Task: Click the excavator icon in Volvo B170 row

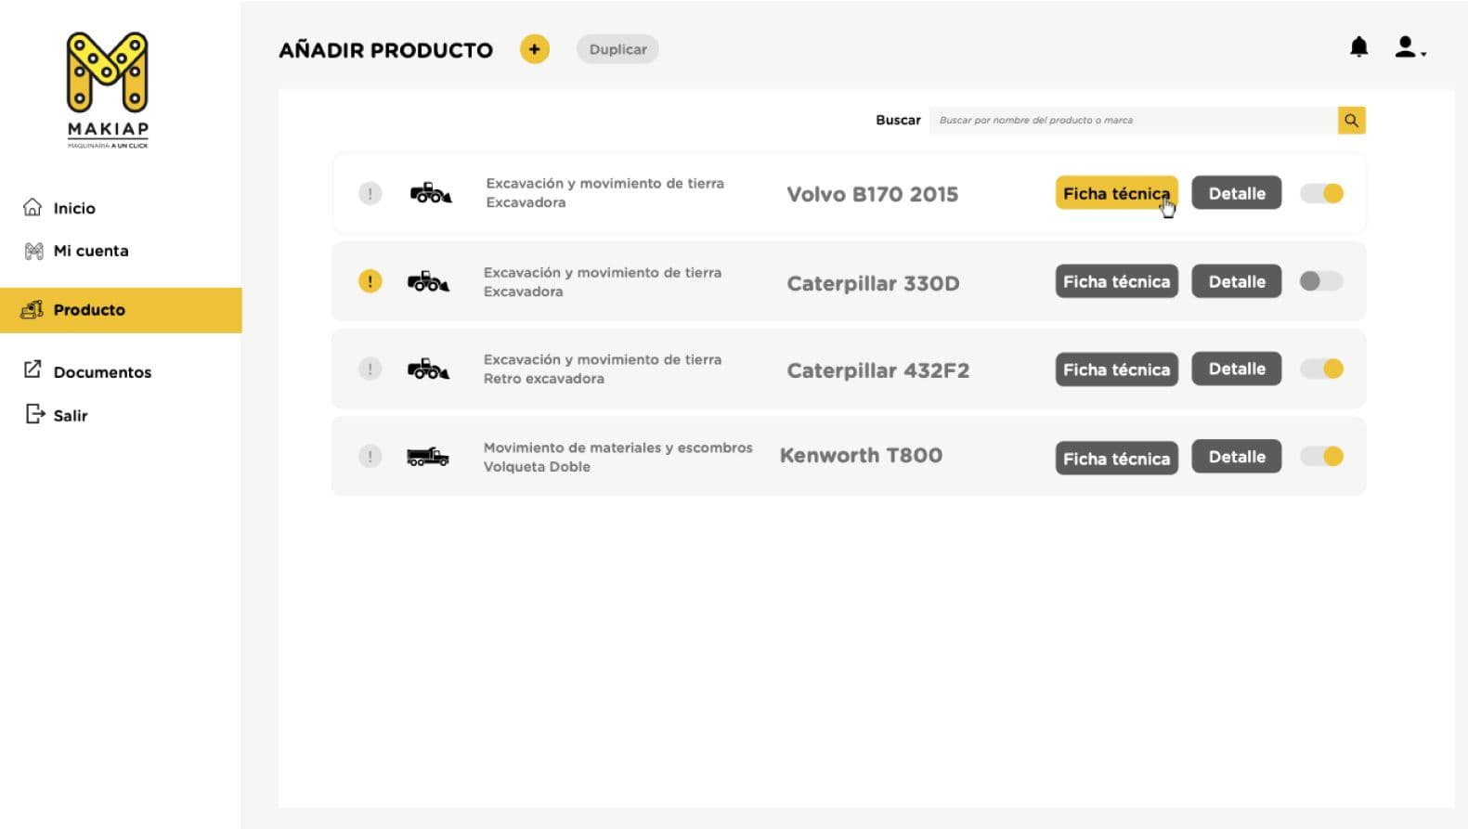Action: coord(431,193)
